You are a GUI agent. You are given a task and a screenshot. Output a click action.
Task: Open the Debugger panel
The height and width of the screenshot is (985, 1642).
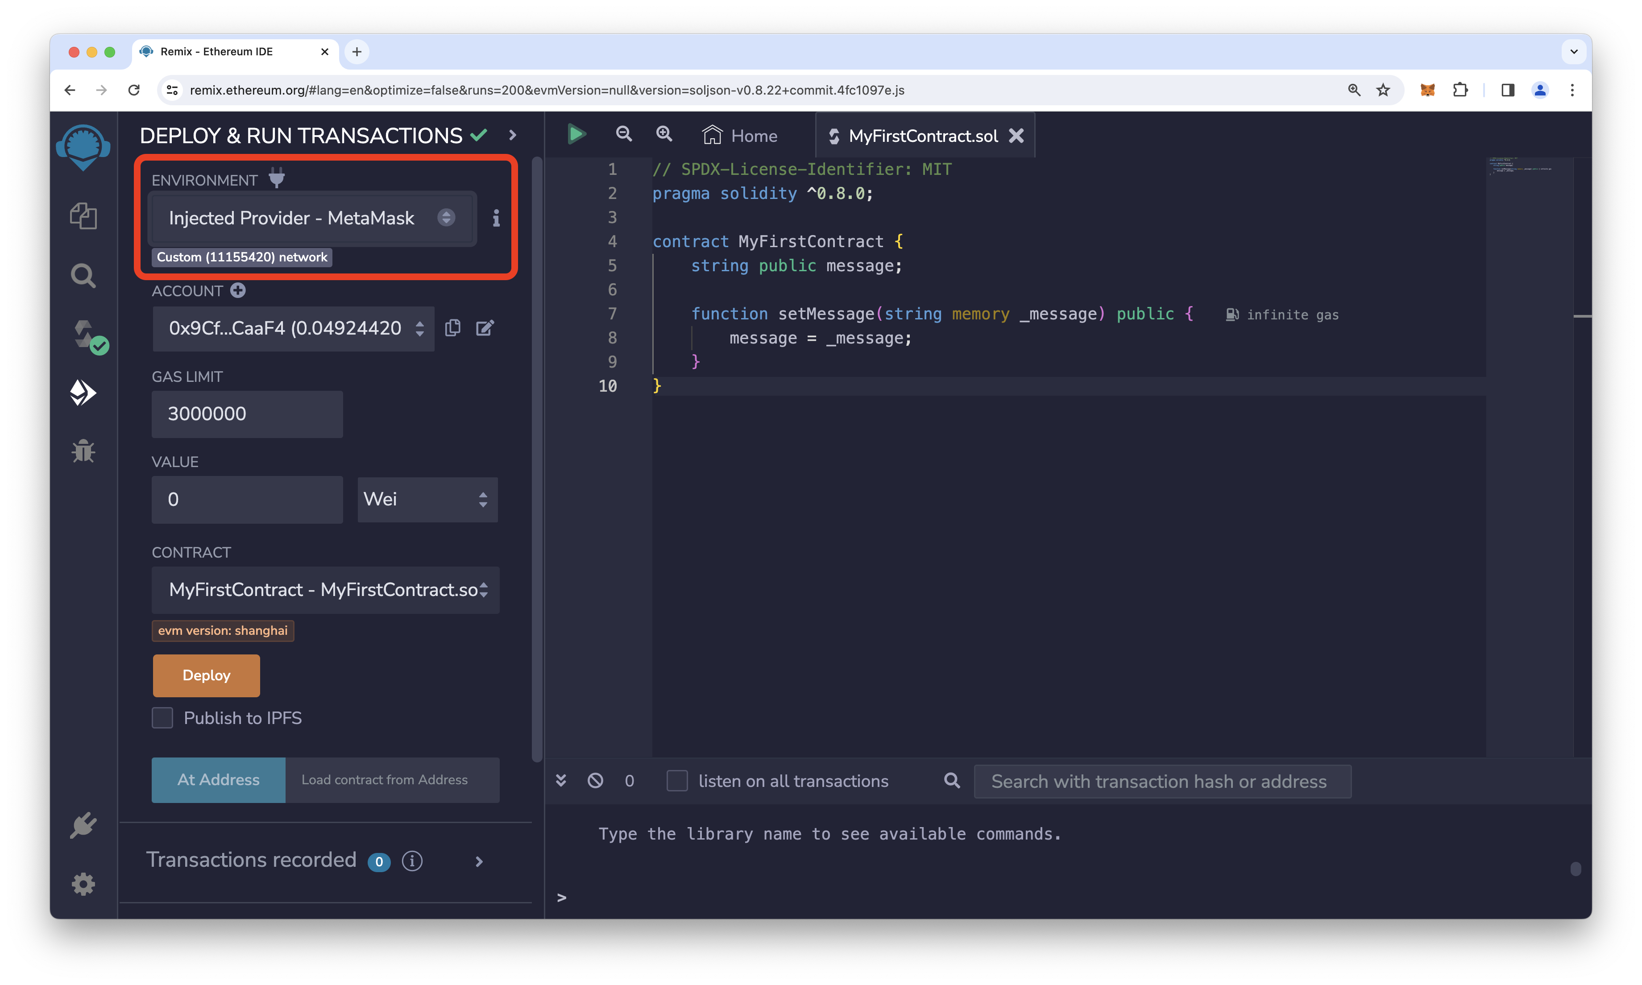point(83,451)
